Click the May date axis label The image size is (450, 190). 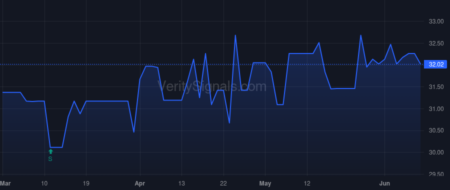265,183
